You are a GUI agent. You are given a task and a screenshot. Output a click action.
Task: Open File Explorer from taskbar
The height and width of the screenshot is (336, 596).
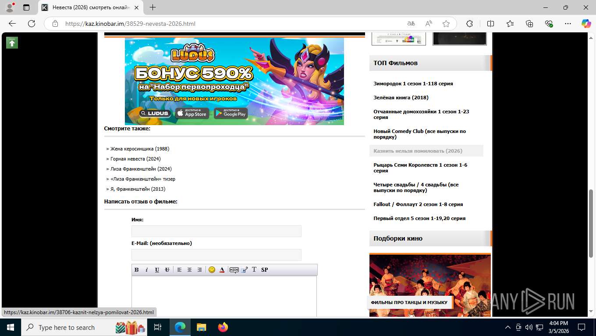click(201, 327)
